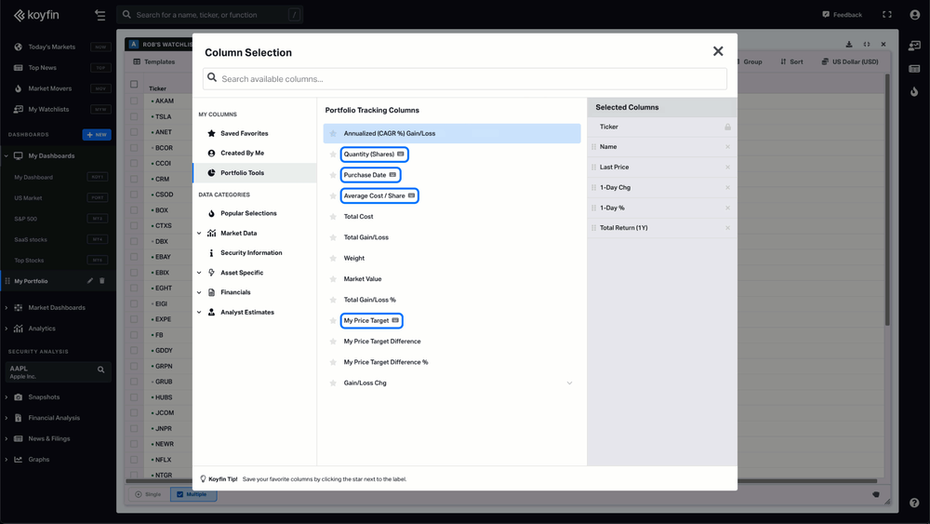Open Saved Favorites columns list
This screenshot has width=930, height=524.
(x=244, y=134)
